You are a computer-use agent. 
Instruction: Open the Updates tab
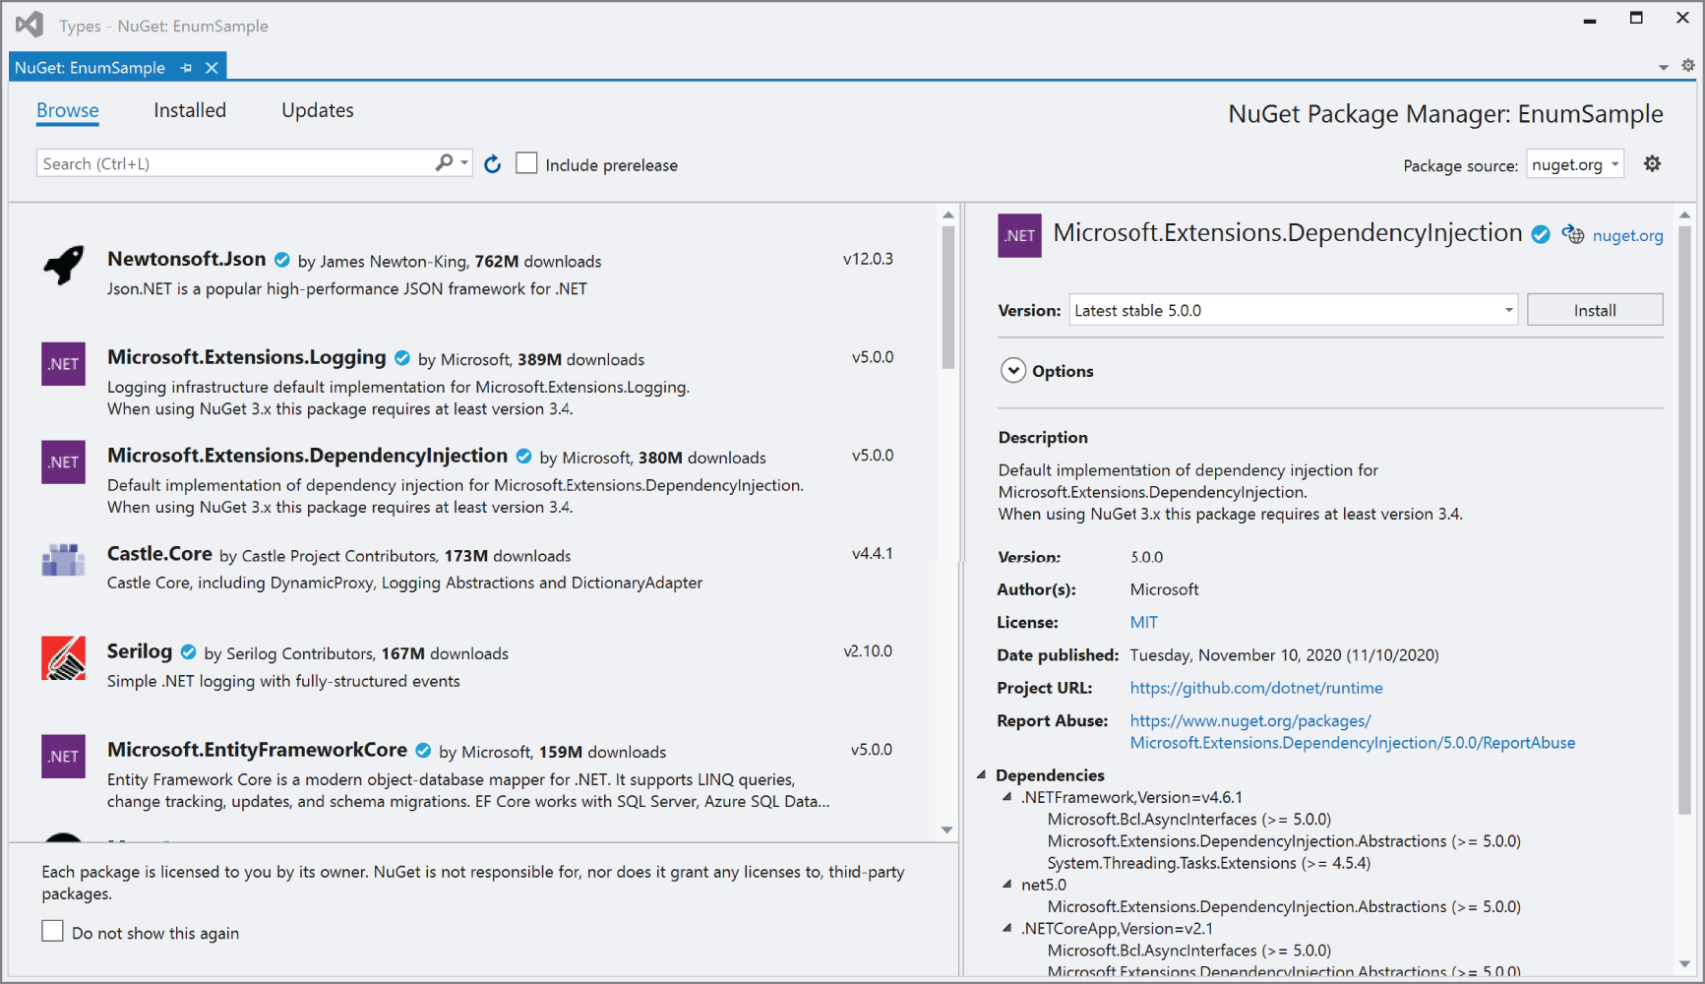[317, 110]
